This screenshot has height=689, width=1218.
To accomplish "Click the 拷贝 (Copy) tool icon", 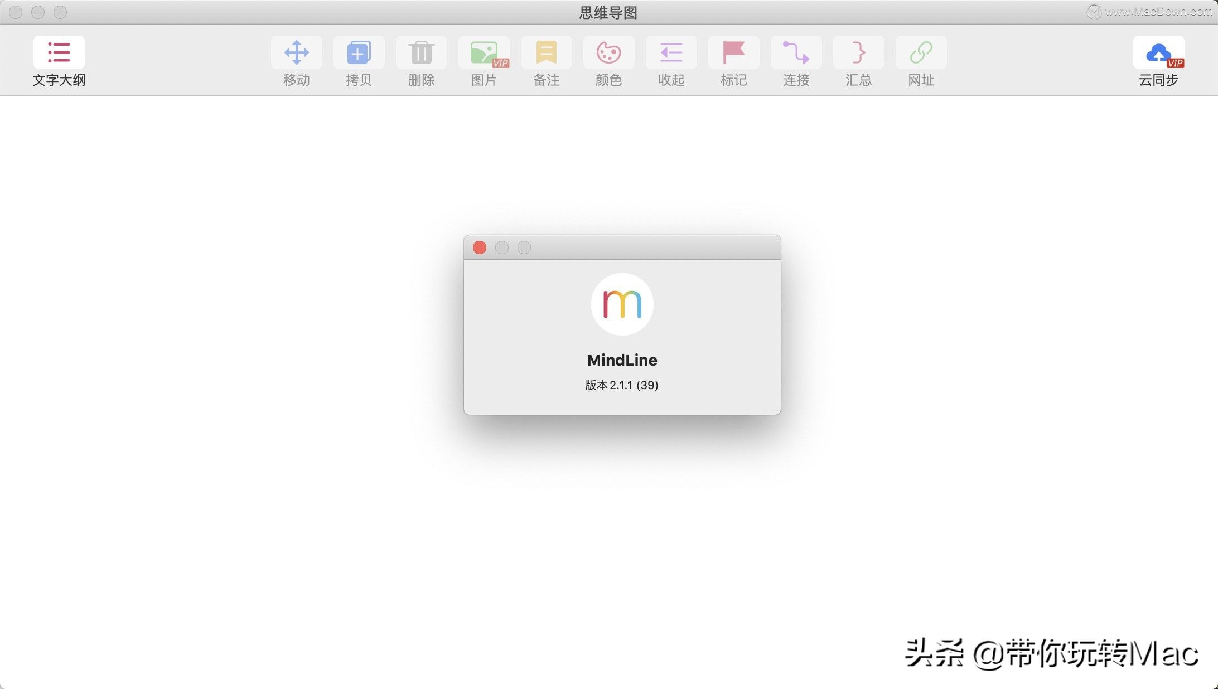I will coord(359,53).
